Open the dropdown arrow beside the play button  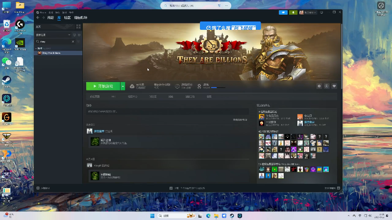pyautogui.click(x=123, y=86)
